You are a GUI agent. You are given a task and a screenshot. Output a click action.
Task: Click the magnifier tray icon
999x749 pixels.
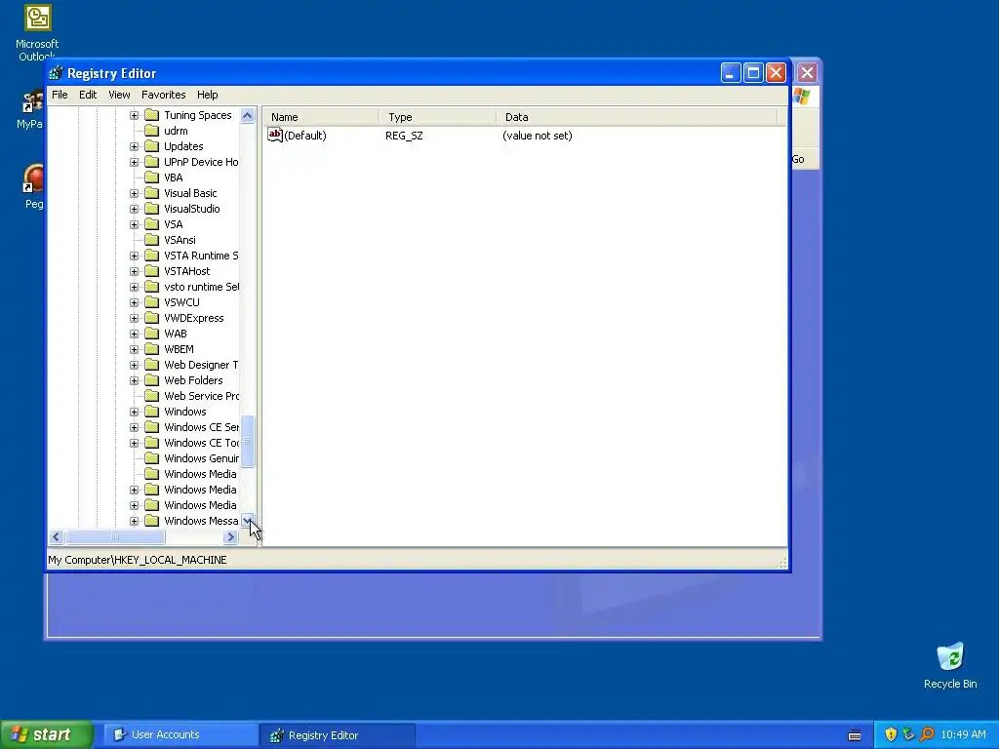[927, 734]
